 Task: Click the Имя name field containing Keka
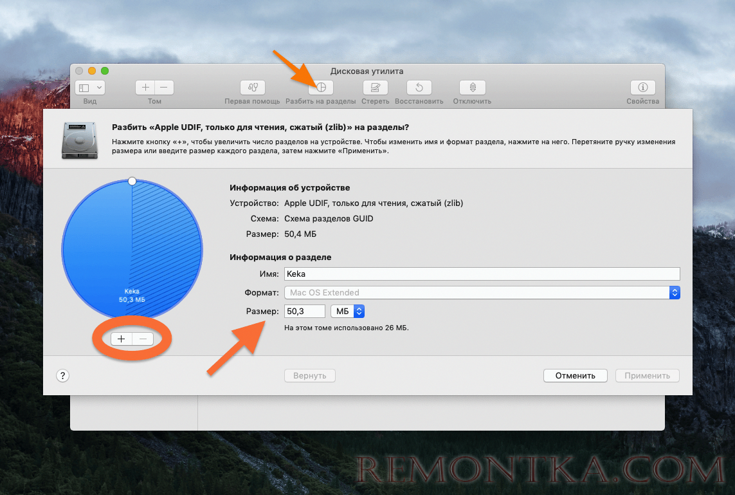(482, 274)
